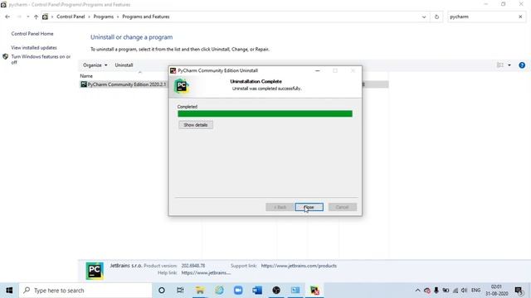Click the microphone tray icon
This screenshot has height=298, width=531.
pos(436,291)
